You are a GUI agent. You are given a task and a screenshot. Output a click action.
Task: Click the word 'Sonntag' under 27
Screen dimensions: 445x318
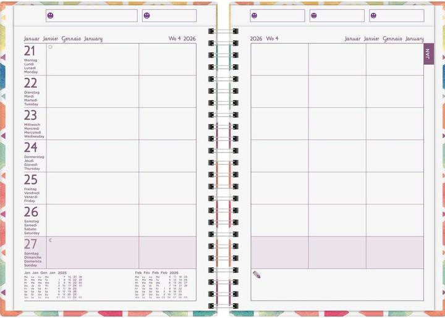coord(32,254)
